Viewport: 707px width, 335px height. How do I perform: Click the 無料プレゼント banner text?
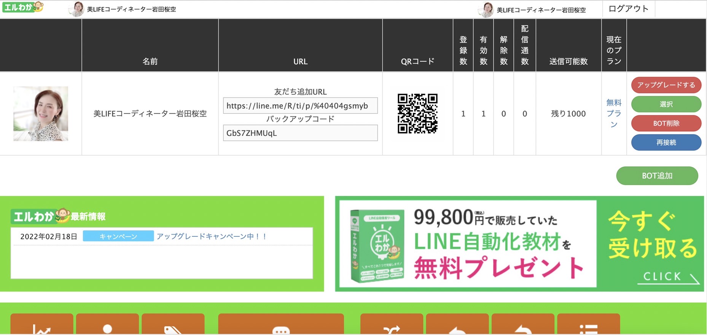pyautogui.click(x=499, y=268)
